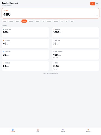
Task: Switch to the W (women) toggle
Action: [97, 4]
